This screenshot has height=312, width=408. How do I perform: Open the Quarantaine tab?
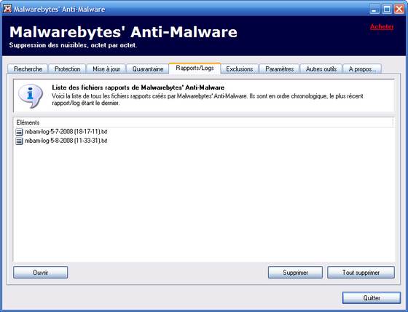pos(148,69)
